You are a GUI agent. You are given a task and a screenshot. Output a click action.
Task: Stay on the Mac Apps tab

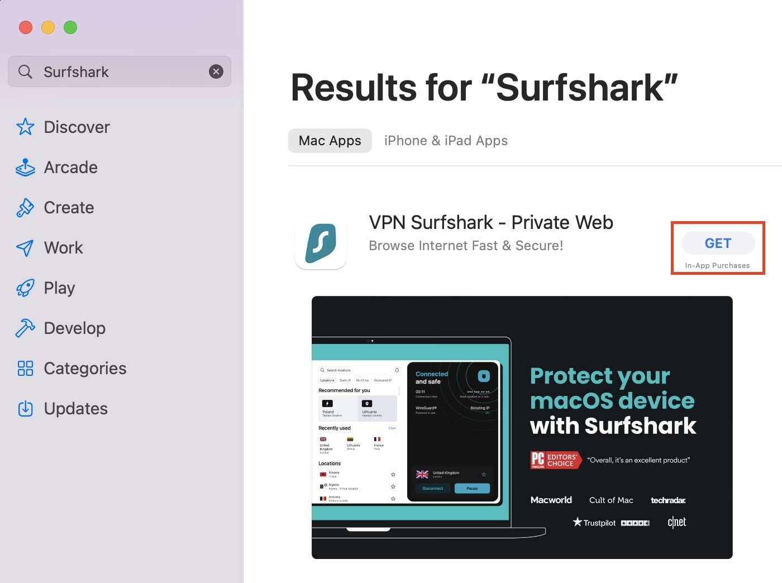click(330, 140)
